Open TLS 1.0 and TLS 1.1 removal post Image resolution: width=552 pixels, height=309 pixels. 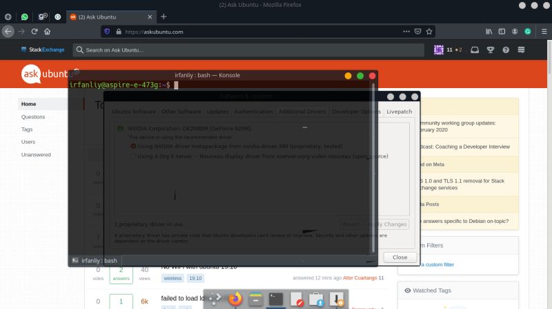(462, 184)
